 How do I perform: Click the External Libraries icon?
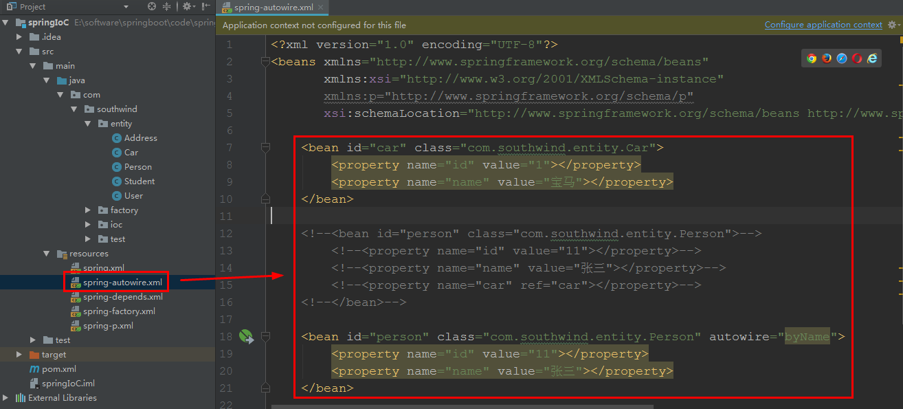[x=20, y=398]
